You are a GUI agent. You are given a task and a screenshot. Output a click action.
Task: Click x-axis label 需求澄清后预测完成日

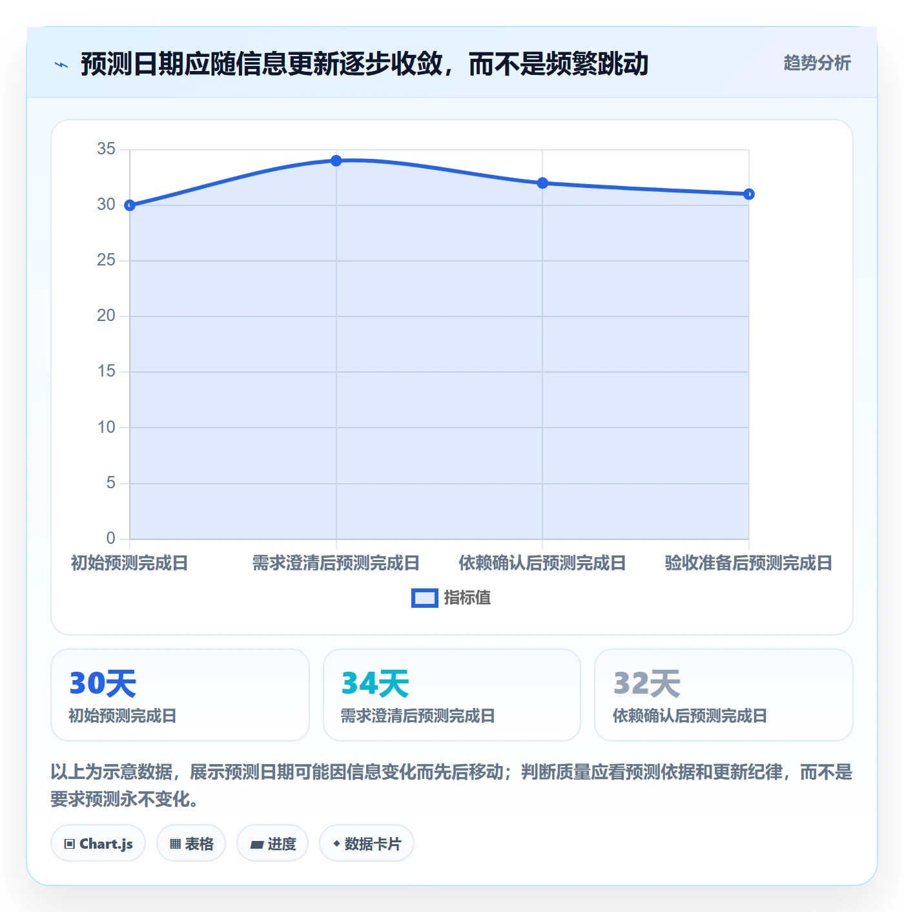336,563
